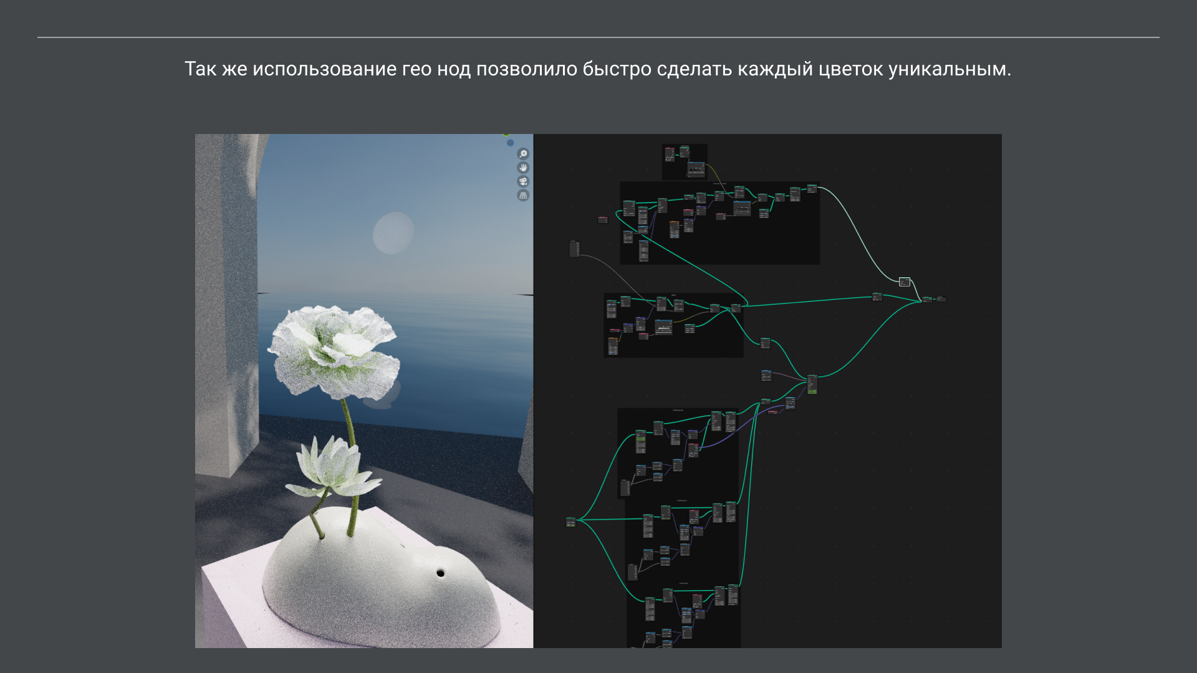The width and height of the screenshot is (1197, 673).
Task: Click the pan hand icon in the viewport
Action: (523, 168)
